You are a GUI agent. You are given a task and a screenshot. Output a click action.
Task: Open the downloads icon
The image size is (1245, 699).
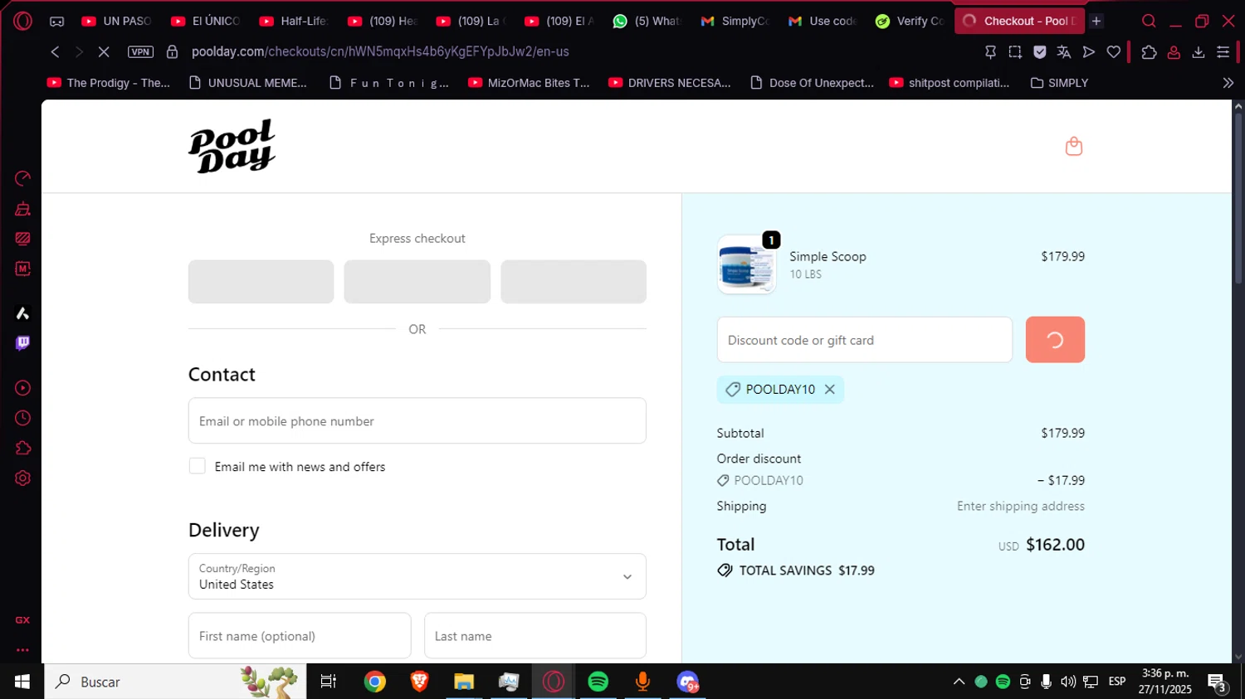[x=1199, y=52]
